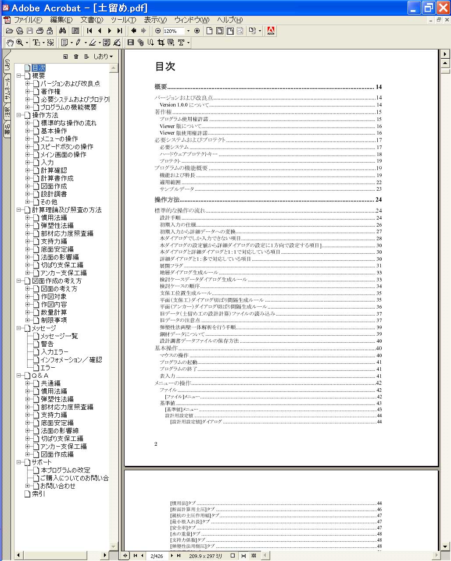Toggle the status bar show/hide navigation pane
This screenshot has height=561, width=451.
pyautogui.click(x=125, y=556)
